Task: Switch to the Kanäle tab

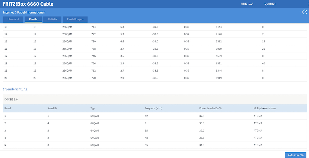Action: (x=33, y=19)
